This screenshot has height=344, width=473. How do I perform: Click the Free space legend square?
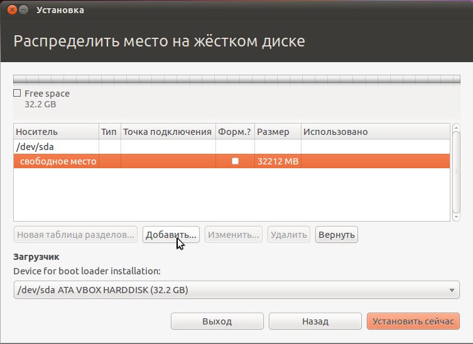(17, 93)
